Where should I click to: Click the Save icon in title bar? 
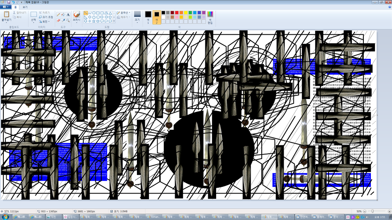click(8, 2)
